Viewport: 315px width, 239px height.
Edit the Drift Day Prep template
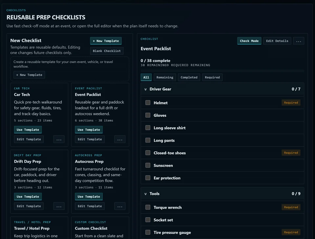(29, 206)
